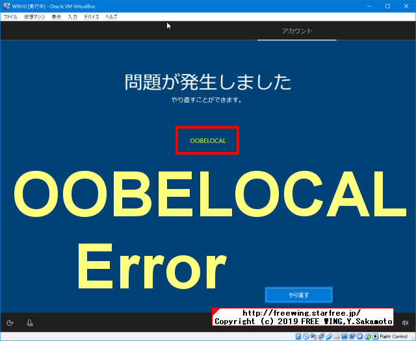Click shared folders status icon
416x341 pixels.
[x=337, y=336]
